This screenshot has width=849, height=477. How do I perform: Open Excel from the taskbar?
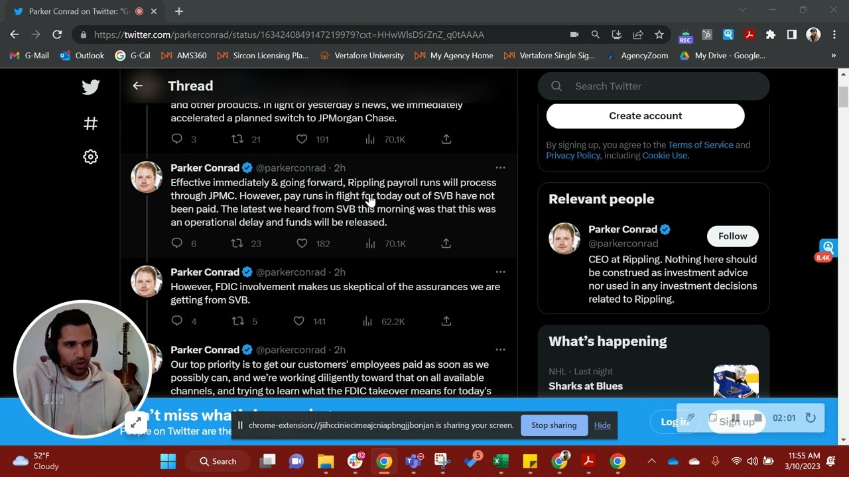click(501, 461)
